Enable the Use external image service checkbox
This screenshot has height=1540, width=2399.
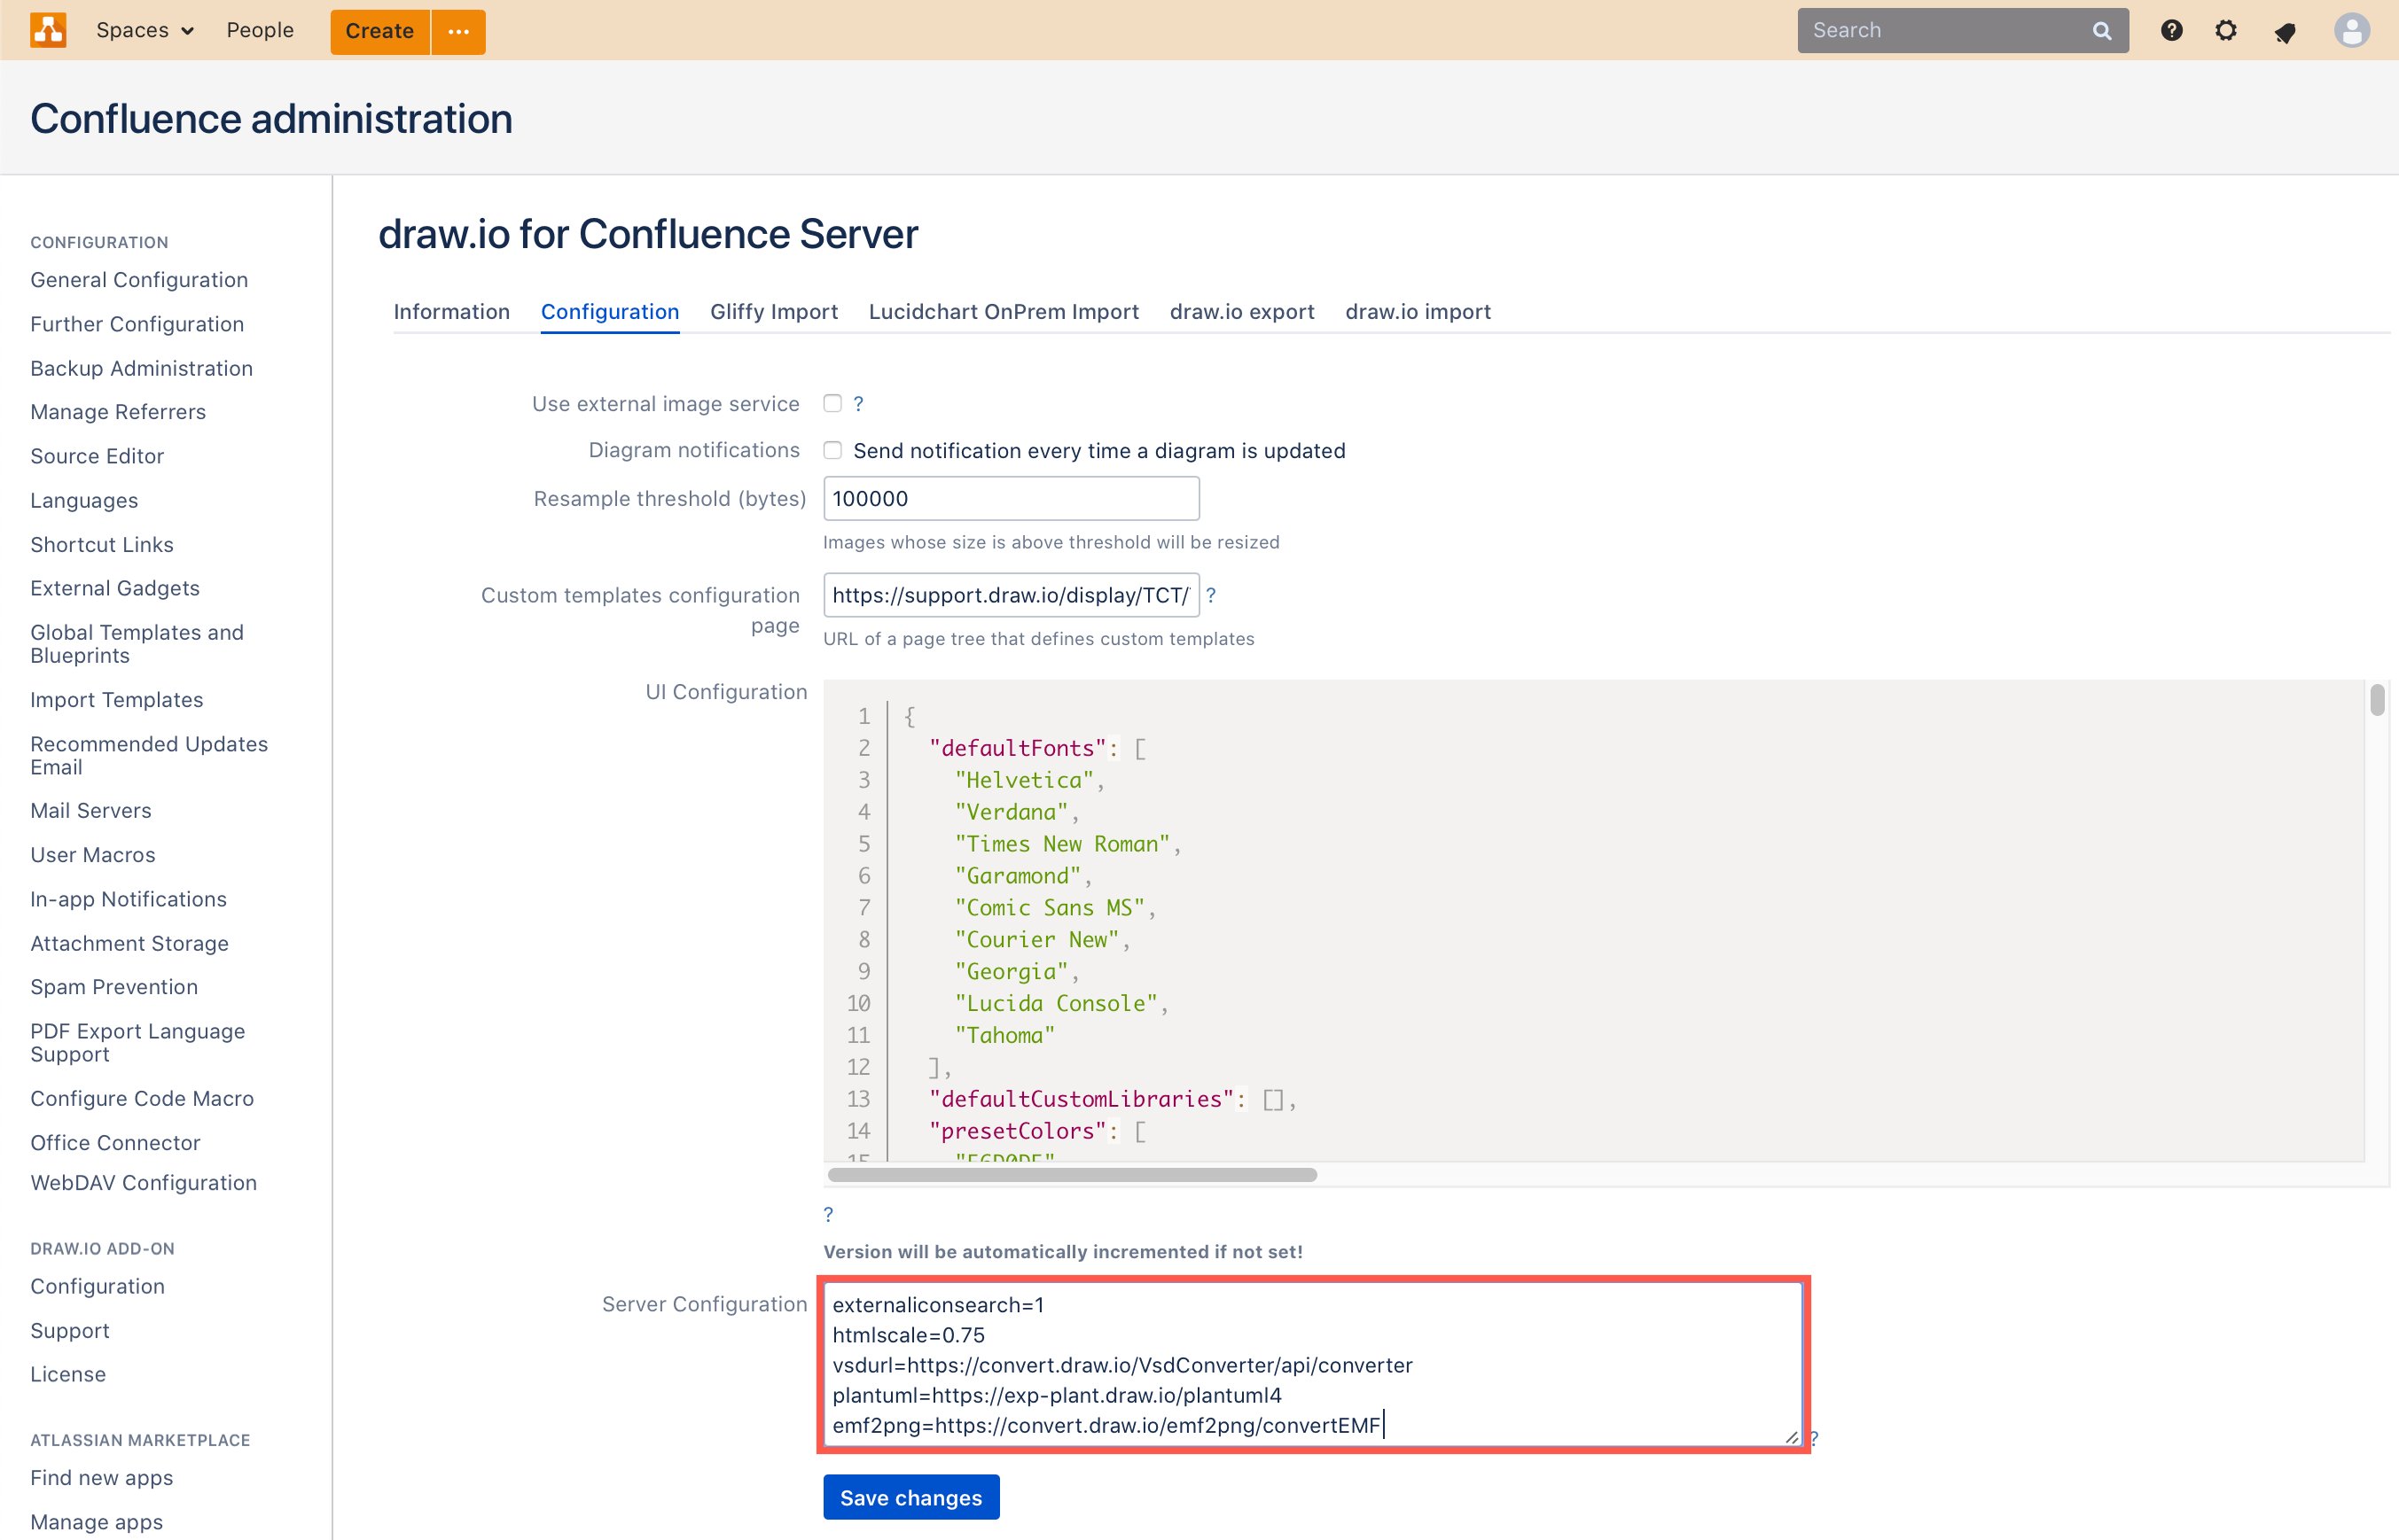point(832,403)
